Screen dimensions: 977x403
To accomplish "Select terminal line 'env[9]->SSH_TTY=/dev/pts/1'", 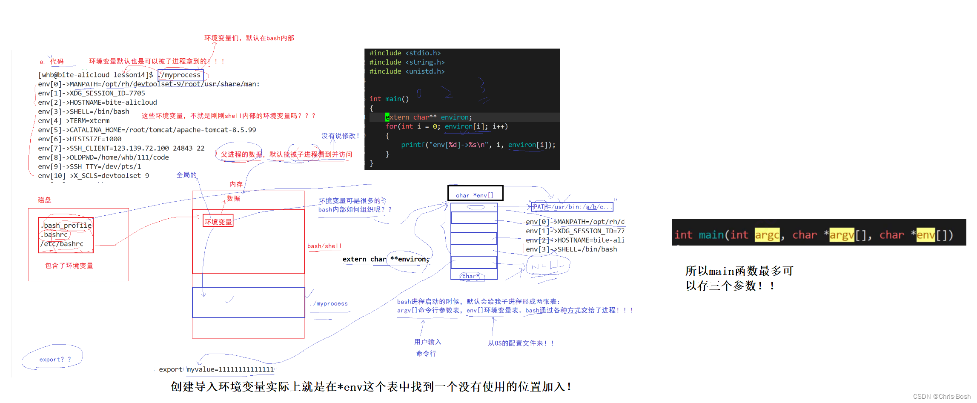I will [x=89, y=166].
